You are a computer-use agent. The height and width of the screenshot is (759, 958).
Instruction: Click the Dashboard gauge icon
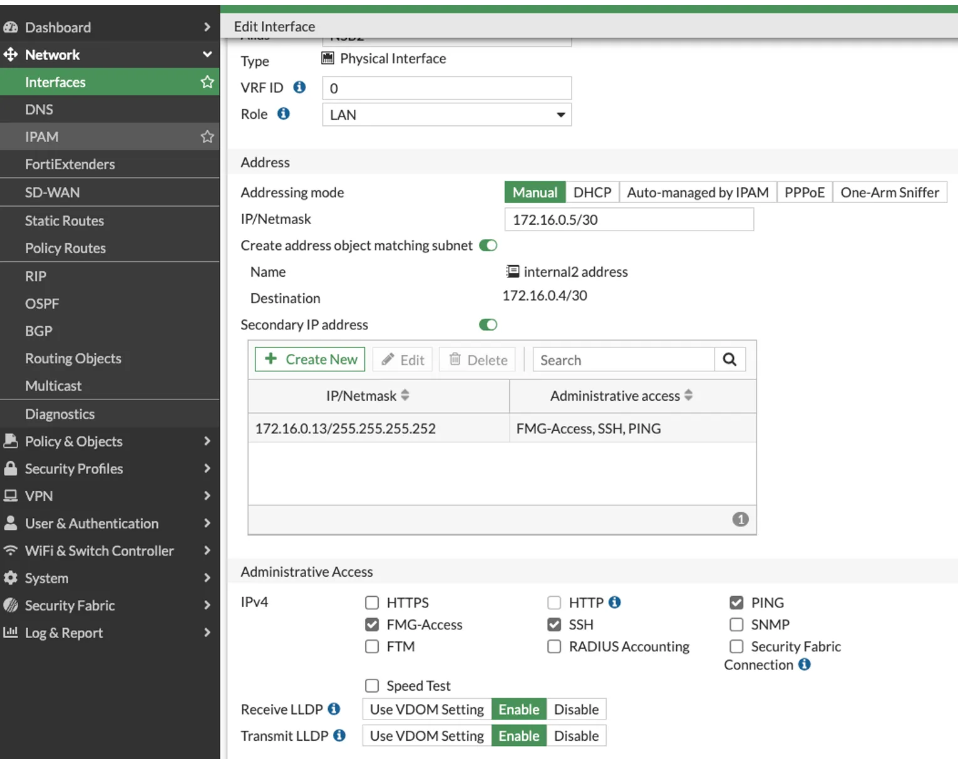(11, 27)
